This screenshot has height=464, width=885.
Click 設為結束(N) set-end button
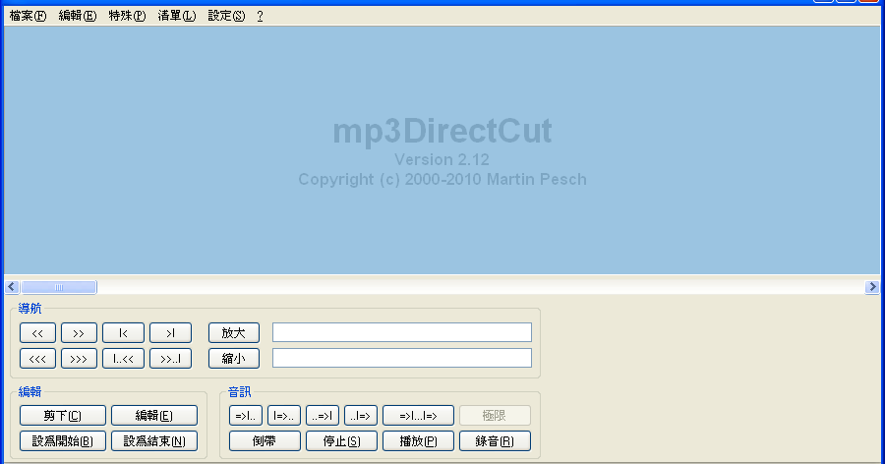click(154, 440)
